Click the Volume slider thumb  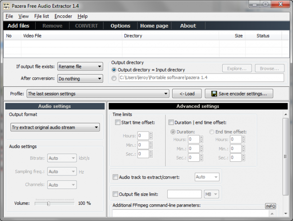pos(49,203)
